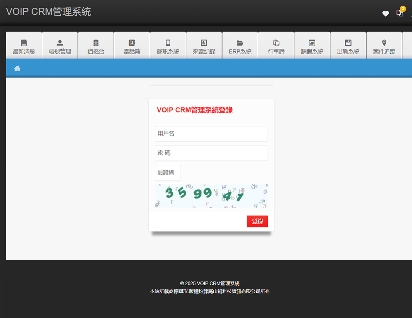
Task: Go to 帳號管理 account management tab
Action: (x=60, y=47)
